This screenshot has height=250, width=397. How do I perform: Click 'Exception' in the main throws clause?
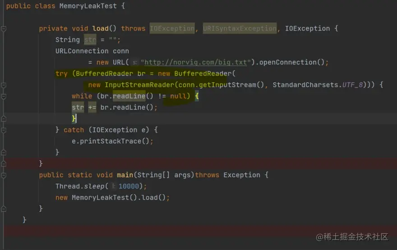point(242,175)
